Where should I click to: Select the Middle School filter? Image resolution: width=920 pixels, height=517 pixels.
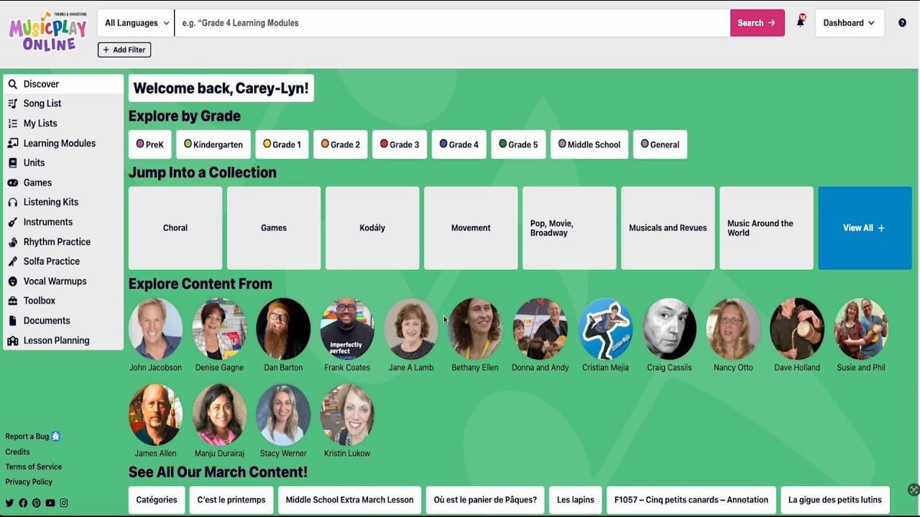589,144
